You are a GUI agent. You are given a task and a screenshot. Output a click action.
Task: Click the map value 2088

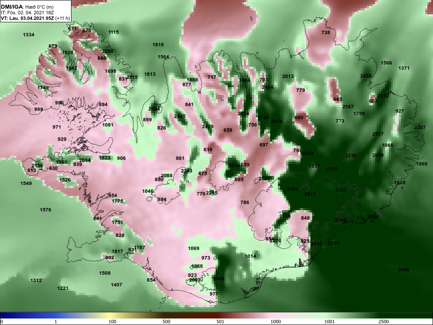click(167, 176)
